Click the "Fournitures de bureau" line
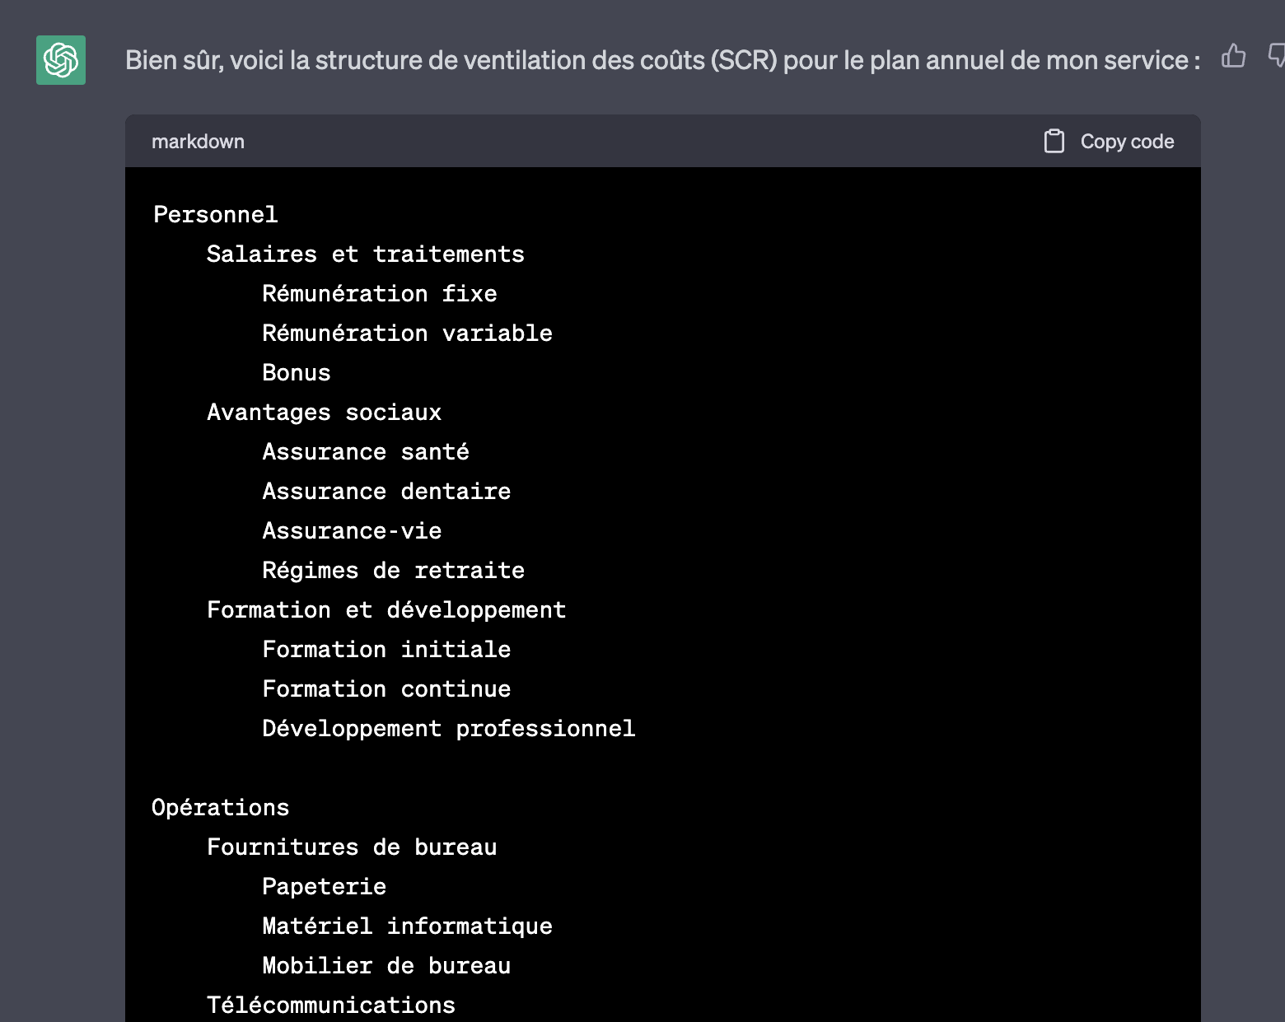 (x=352, y=847)
